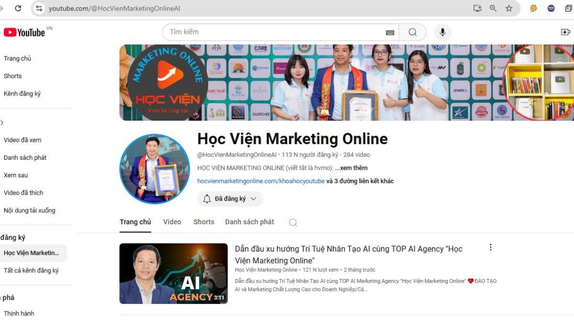Viewport: 574px width, 322px height.
Task: Select Học Viện Marketin... subscription in sidebar
Action: [x=33, y=253]
